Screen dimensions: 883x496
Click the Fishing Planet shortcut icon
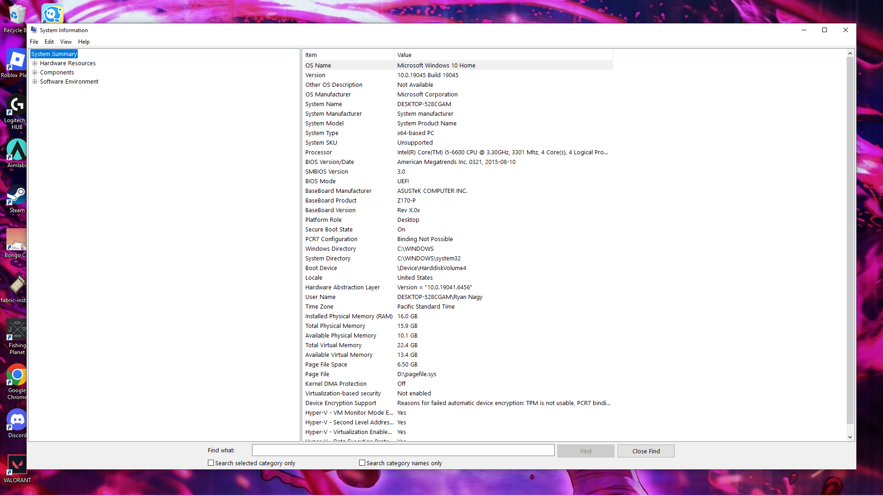pos(17,331)
